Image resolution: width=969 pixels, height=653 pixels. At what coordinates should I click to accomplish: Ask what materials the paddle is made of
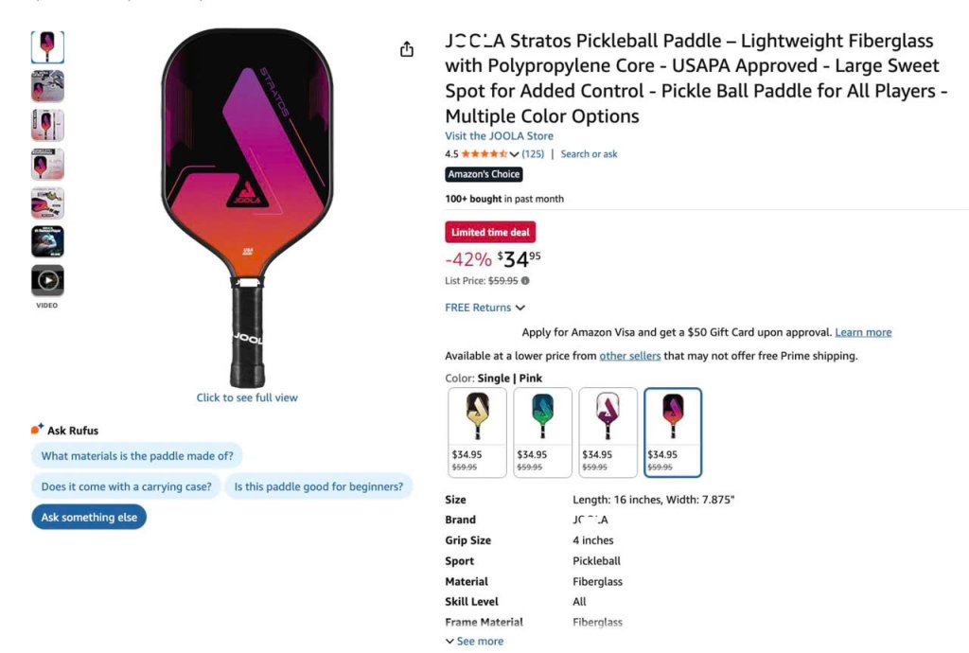[137, 456]
